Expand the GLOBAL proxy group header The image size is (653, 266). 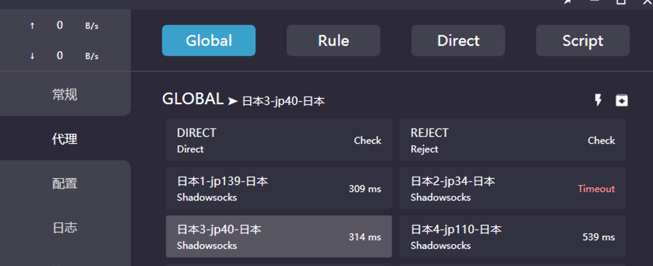(193, 99)
